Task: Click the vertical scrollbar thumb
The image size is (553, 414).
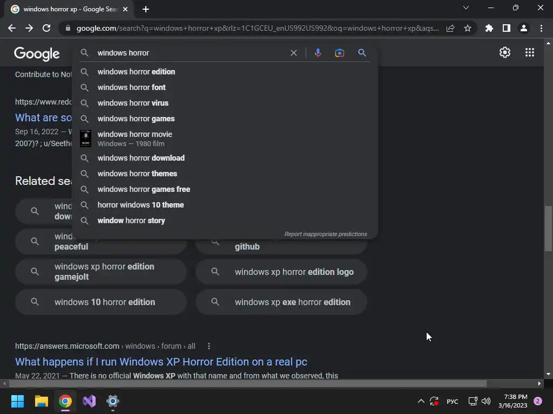Action: (548, 229)
